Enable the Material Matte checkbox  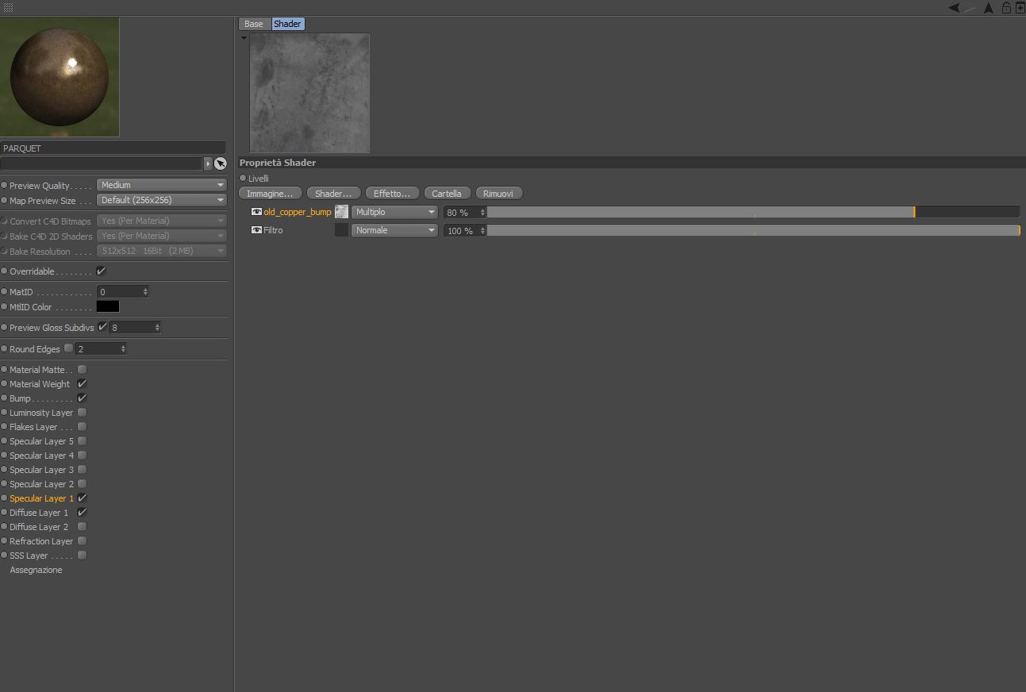coord(82,369)
